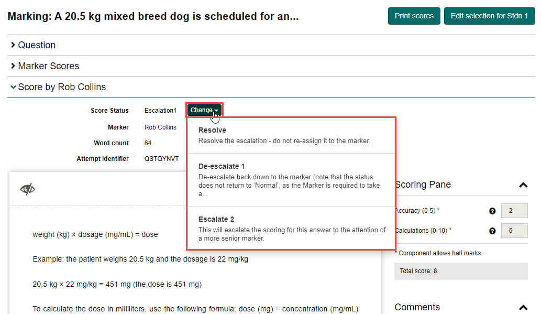The height and width of the screenshot is (314, 542).
Task: Toggle the crossed-out eye visibility icon
Action: click(x=27, y=189)
